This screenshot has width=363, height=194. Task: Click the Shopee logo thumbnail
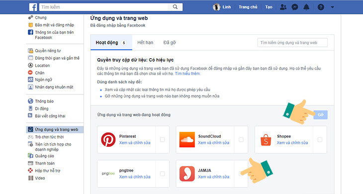pyautogui.click(x=266, y=140)
